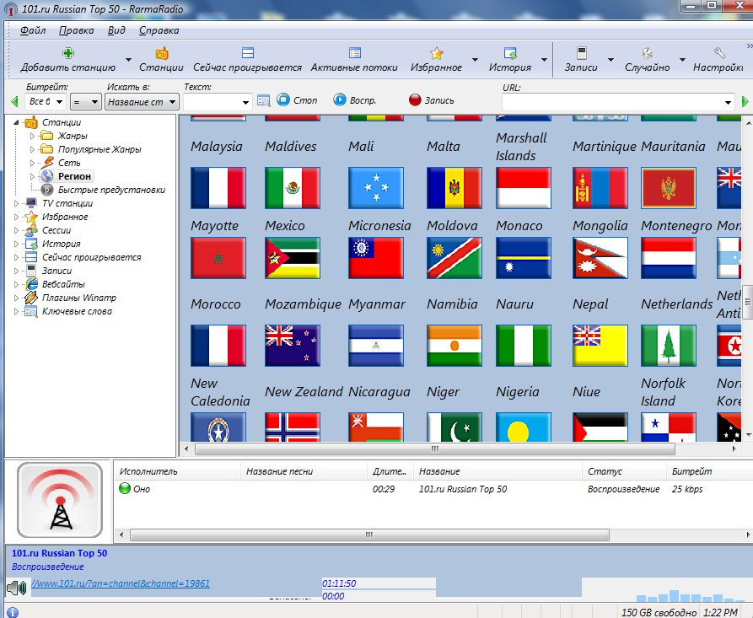Click the speaker volume icon

17,588
